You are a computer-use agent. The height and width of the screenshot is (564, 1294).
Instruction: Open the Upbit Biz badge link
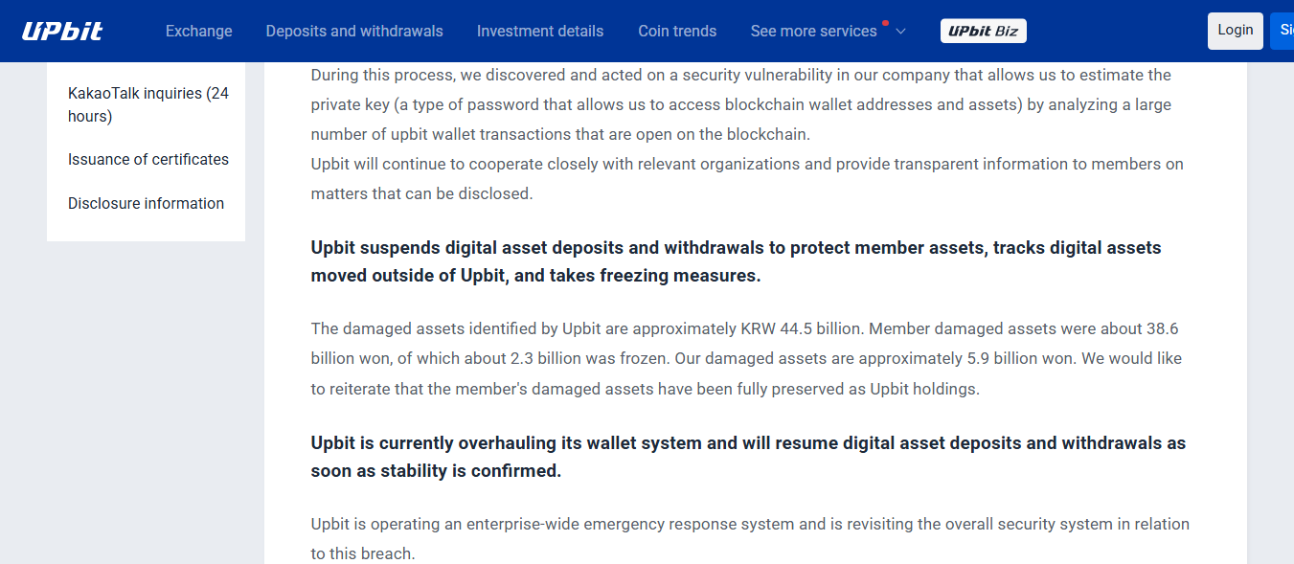click(983, 31)
